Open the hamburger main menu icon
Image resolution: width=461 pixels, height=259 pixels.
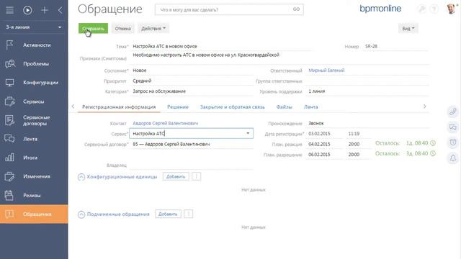9,10
